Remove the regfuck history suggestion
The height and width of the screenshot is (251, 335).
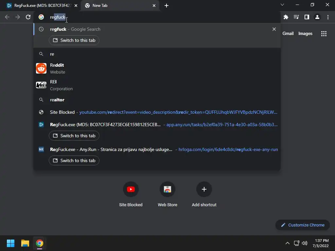click(x=274, y=29)
